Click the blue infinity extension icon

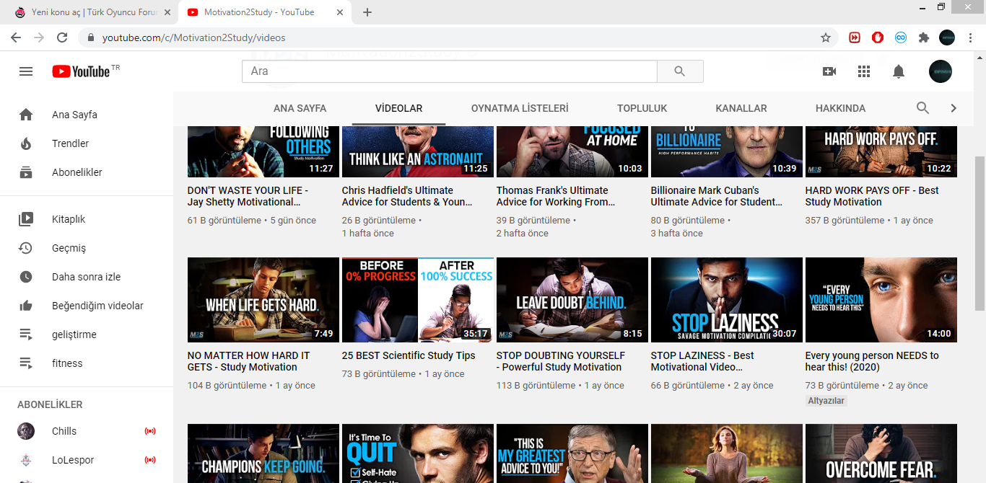(x=901, y=37)
